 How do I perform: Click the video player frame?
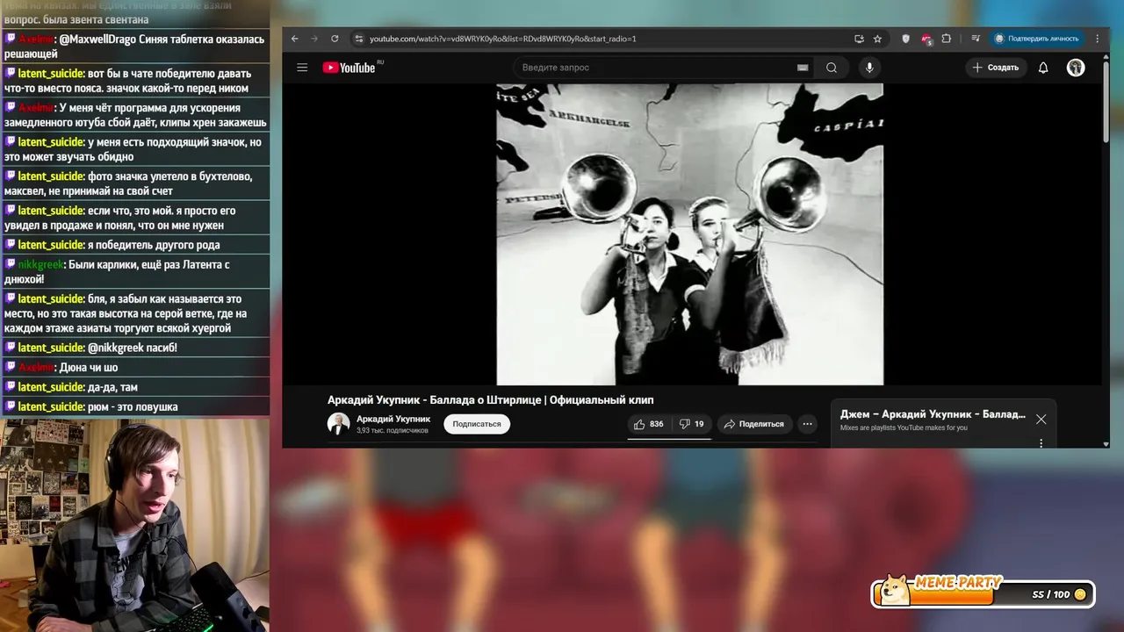(x=690, y=234)
